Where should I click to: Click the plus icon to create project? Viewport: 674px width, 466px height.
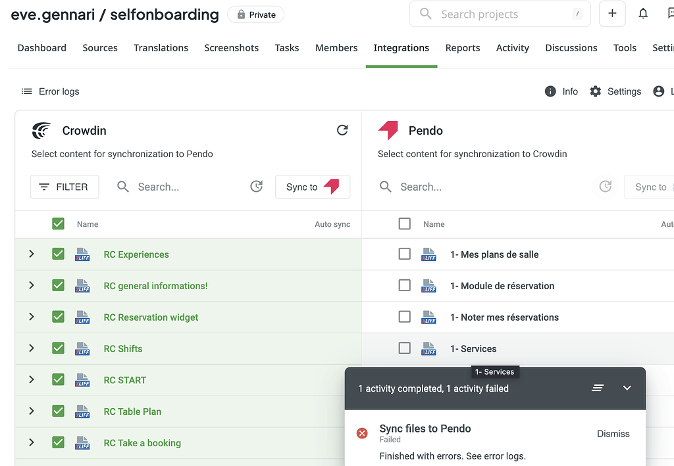612,14
